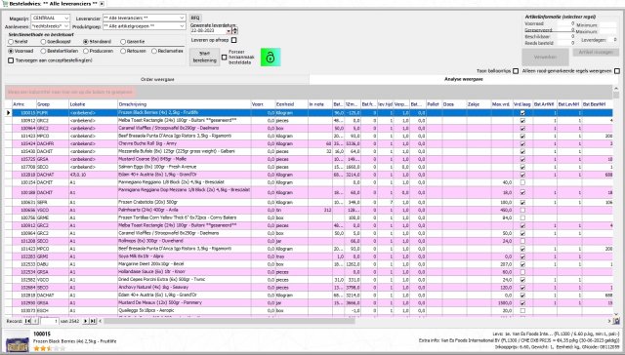The image size is (625, 355).
Task: Jump to the last record
Action: click(93, 321)
